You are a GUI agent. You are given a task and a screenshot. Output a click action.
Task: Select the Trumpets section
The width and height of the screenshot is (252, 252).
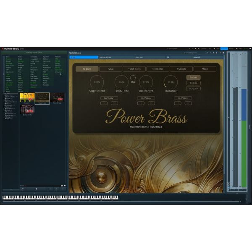[x=181, y=69]
